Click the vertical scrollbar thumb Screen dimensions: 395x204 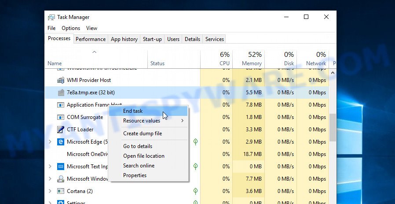(333, 127)
